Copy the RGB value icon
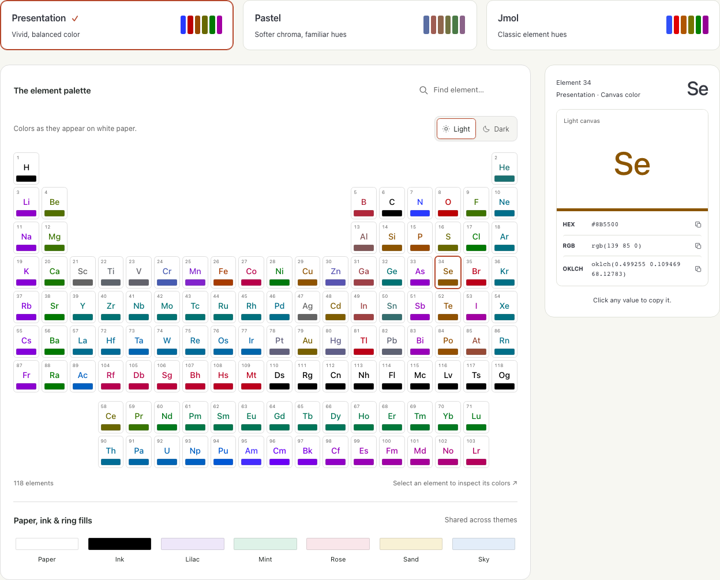Viewport: 720px width, 580px height. [x=698, y=246]
